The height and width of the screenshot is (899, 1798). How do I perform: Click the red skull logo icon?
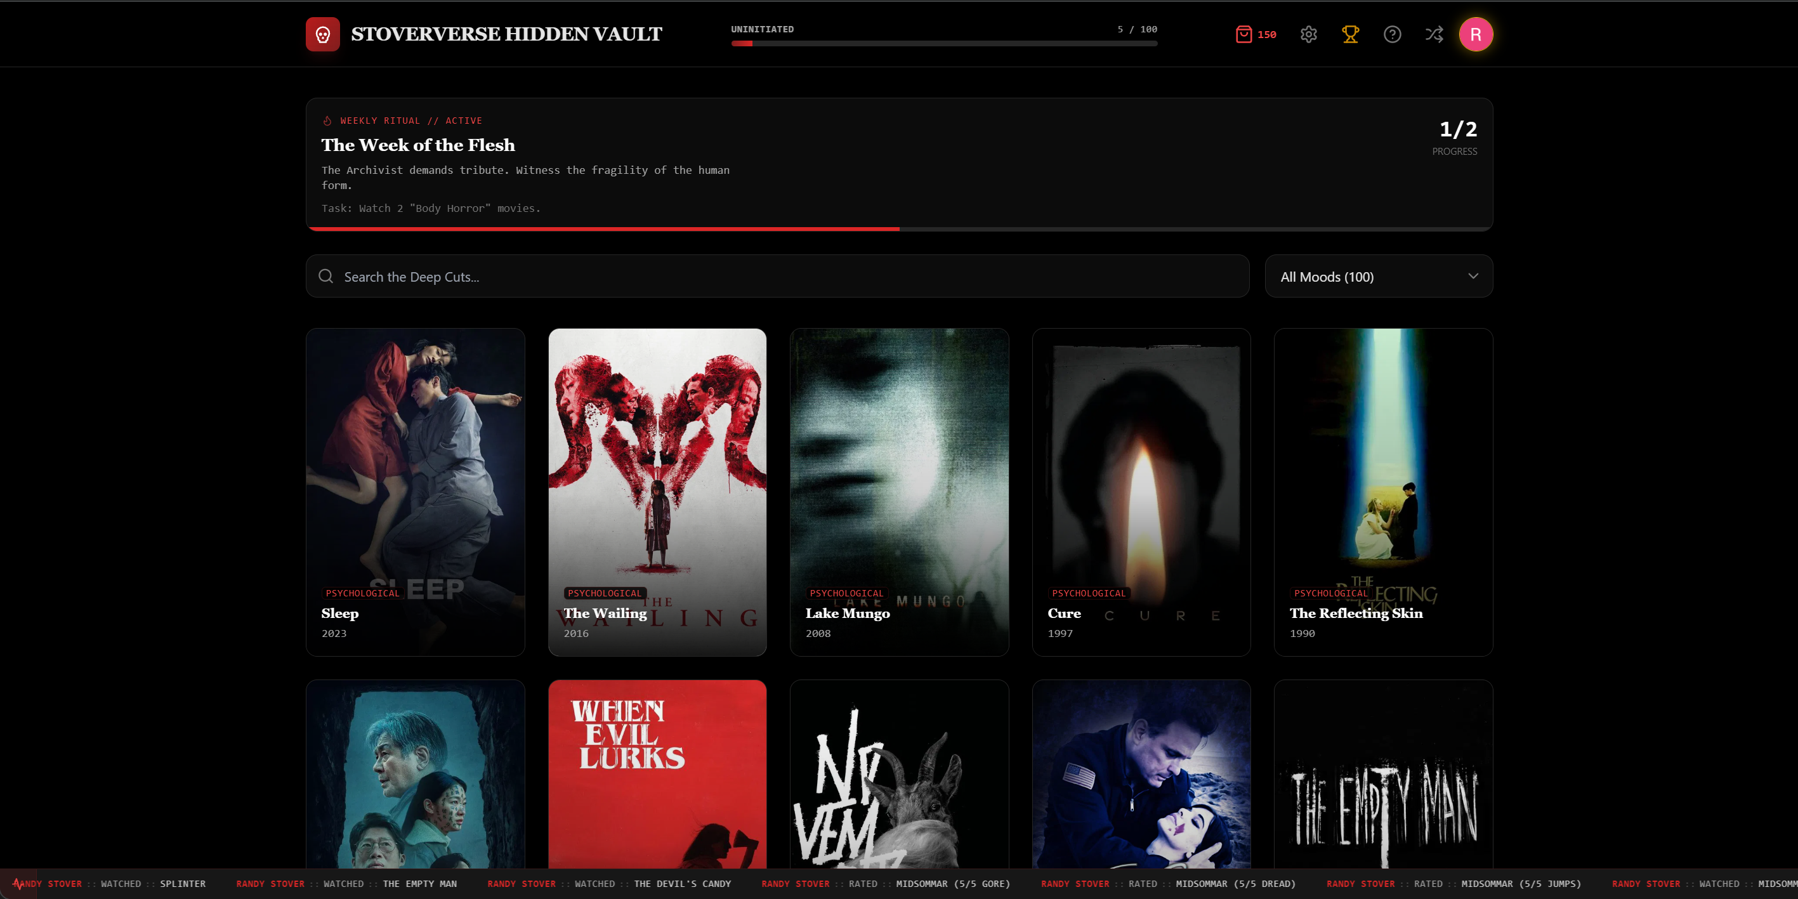point(322,34)
